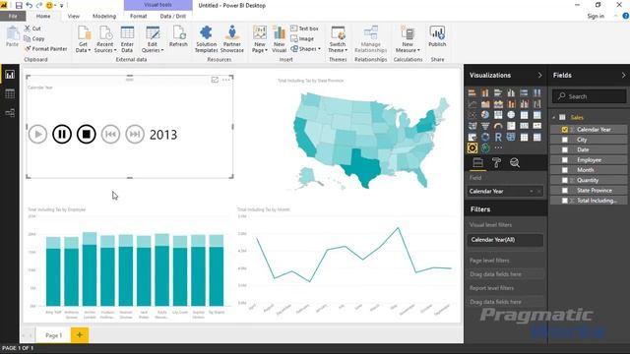Click the Refresh button
This screenshot has width=630, height=354.
coord(178,37)
